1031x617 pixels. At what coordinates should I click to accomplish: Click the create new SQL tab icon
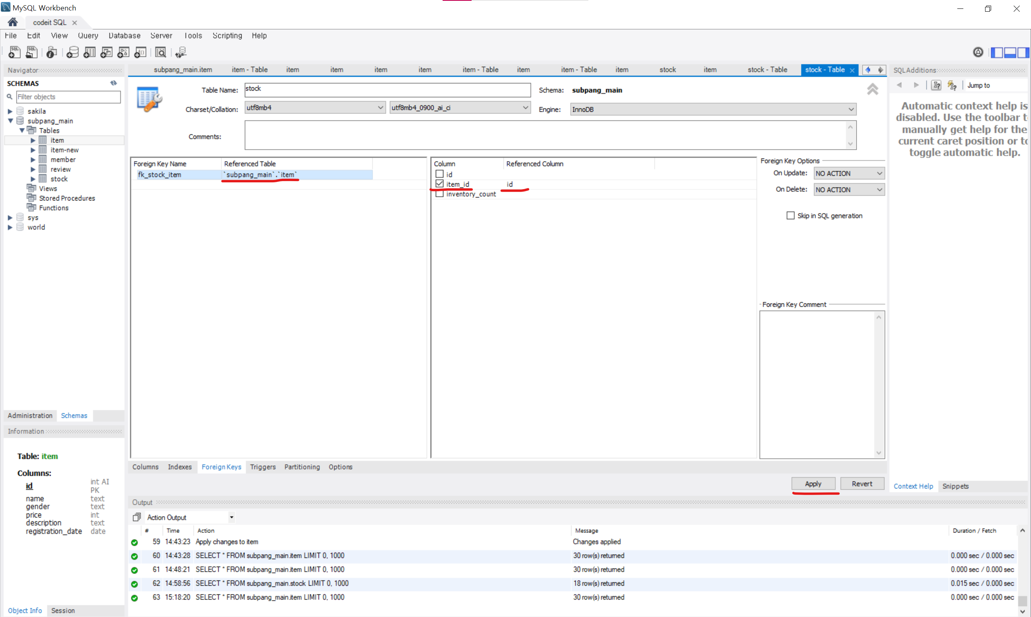(14, 52)
